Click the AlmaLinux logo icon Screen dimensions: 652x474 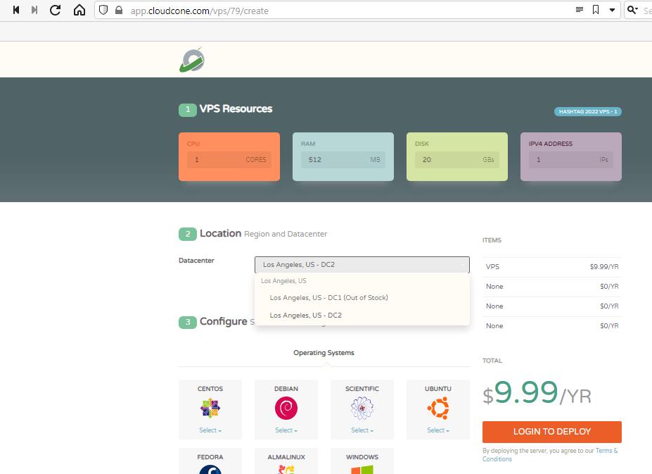pos(286,469)
